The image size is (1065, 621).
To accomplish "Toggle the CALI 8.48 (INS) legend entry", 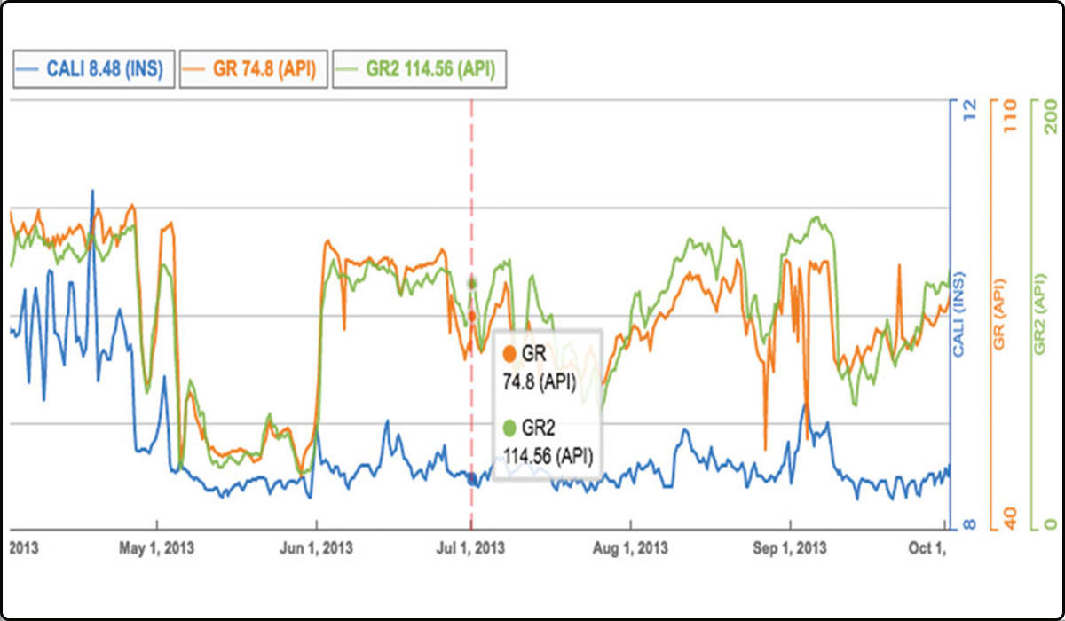I will pos(92,71).
